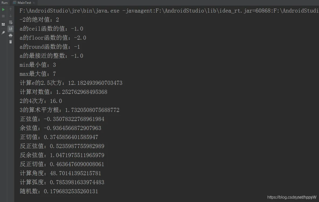This screenshot has height=202, width=319.
Task: Close the MainTest run tab
Action: (33, 3)
